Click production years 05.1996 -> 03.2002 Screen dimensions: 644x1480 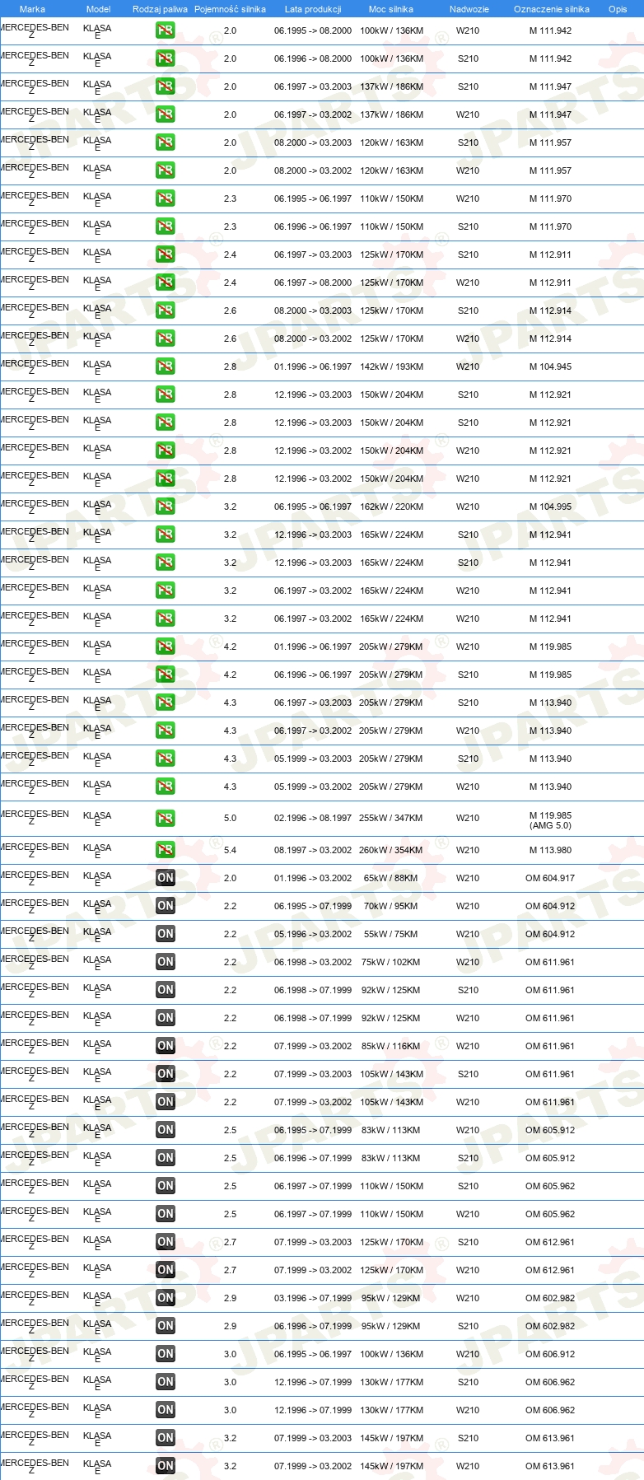[313, 935]
